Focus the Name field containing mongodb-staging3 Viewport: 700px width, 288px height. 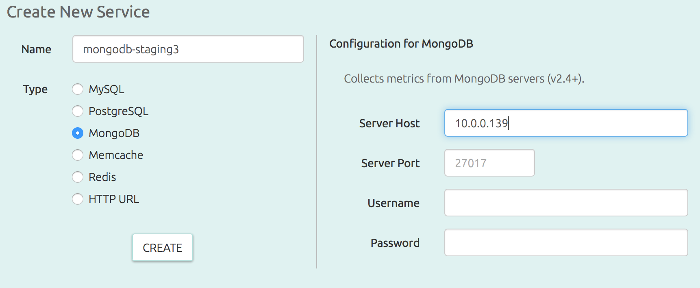(x=188, y=49)
